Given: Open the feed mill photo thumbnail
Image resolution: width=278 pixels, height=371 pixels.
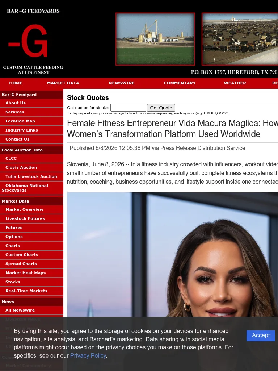Looking at the screenshot, I should point(155,39).
